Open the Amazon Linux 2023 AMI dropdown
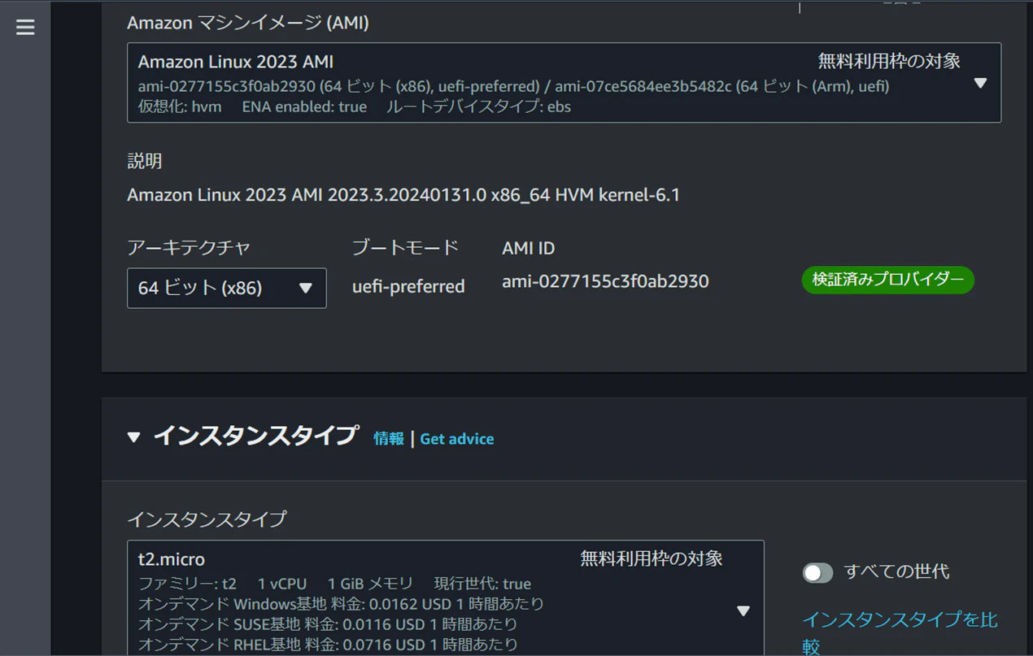The width and height of the screenshot is (1033, 656). point(564,83)
